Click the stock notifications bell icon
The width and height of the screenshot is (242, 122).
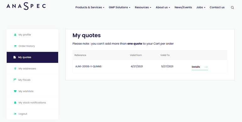15,103
